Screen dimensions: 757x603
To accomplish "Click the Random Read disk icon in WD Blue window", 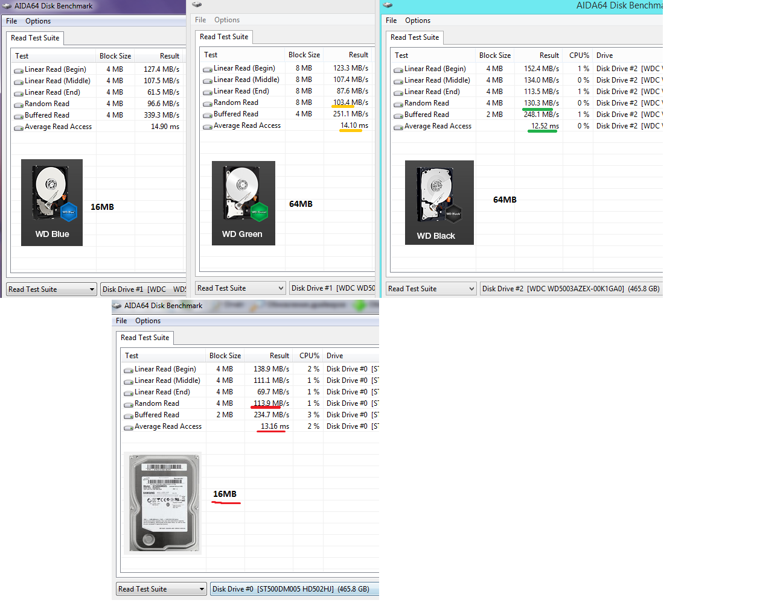I will tap(19, 104).
